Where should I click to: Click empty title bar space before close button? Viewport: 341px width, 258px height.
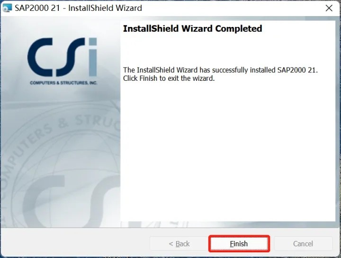[233, 8]
